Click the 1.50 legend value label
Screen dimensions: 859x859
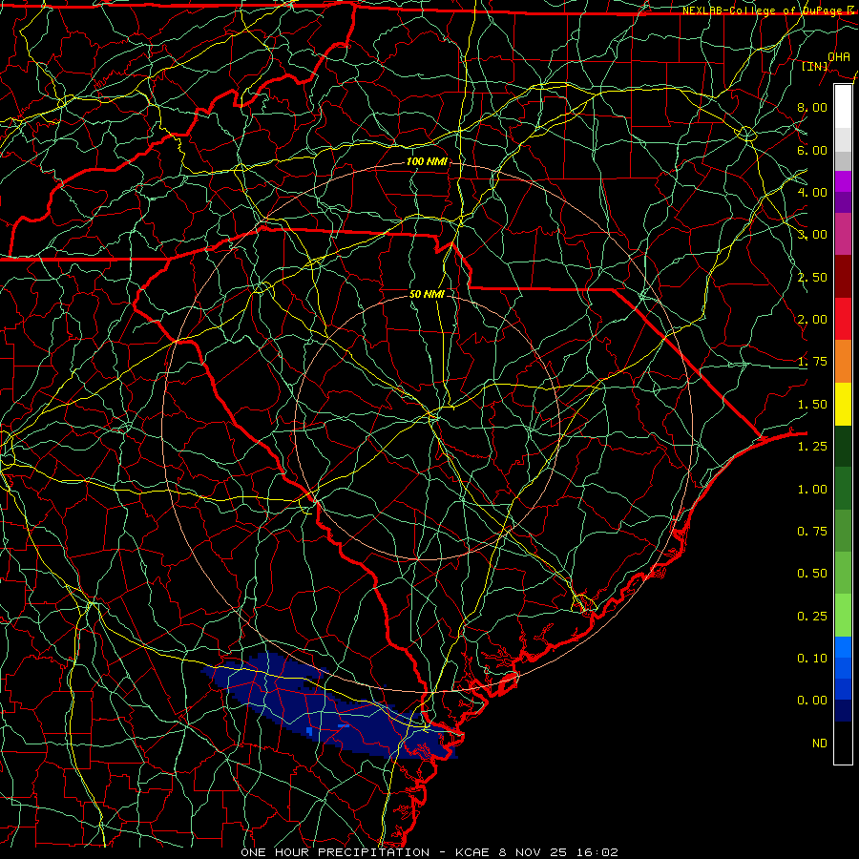812,405
